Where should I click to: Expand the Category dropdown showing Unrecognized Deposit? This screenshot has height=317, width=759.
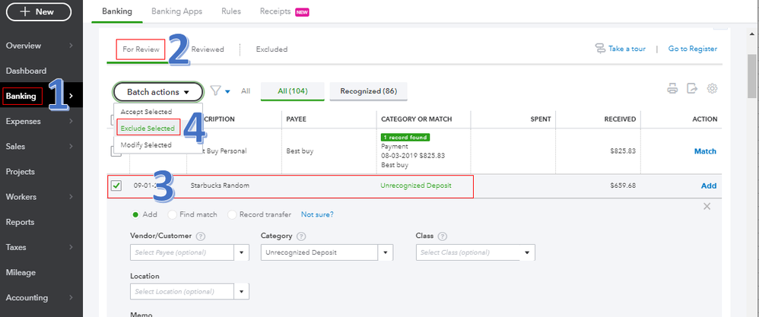point(386,252)
